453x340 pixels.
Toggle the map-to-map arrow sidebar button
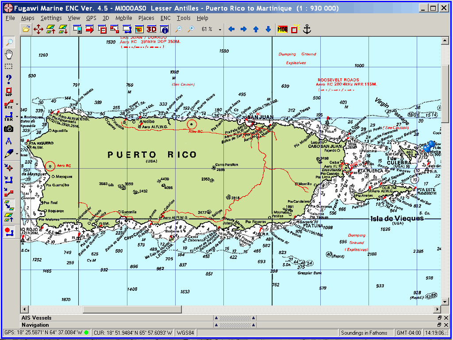(x=9, y=205)
